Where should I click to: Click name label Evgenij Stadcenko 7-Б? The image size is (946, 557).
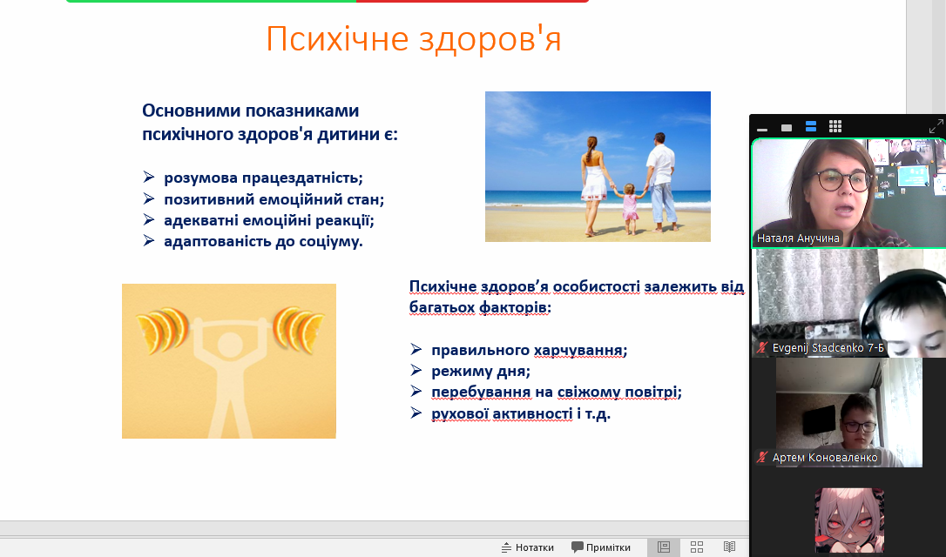click(x=828, y=348)
